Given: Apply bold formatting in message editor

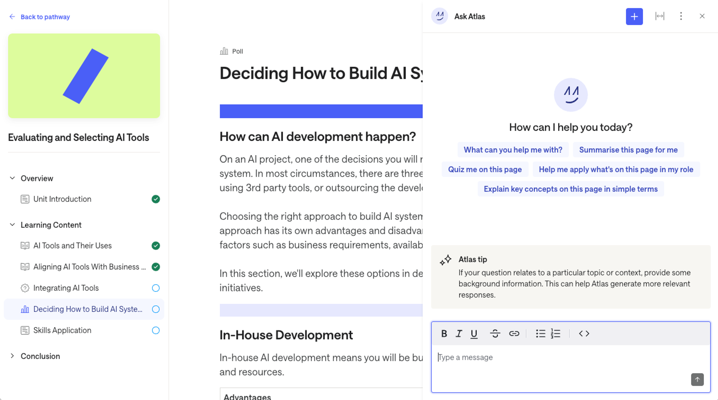Looking at the screenshot, I should [x=444, y=334].
